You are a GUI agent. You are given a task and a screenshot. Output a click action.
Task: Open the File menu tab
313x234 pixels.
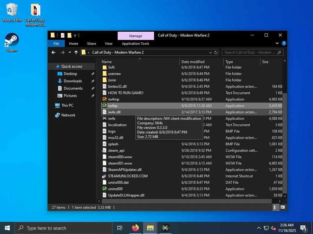(56, 44)
